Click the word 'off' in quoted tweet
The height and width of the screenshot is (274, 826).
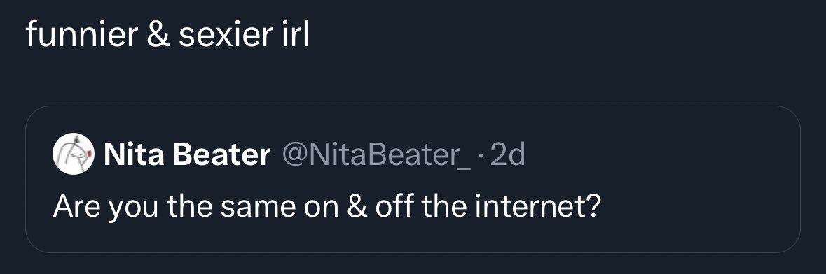tap(394, 206)
